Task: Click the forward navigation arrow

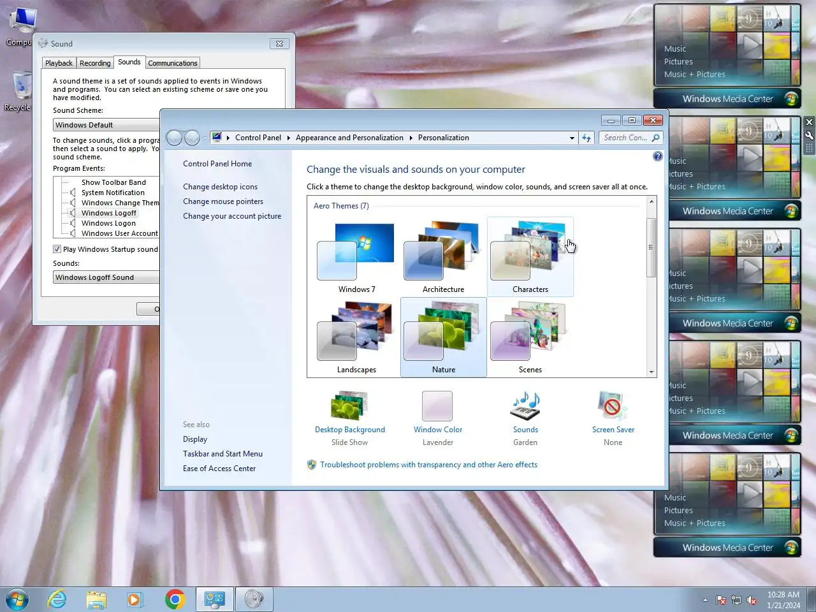Action: (192, 138)
